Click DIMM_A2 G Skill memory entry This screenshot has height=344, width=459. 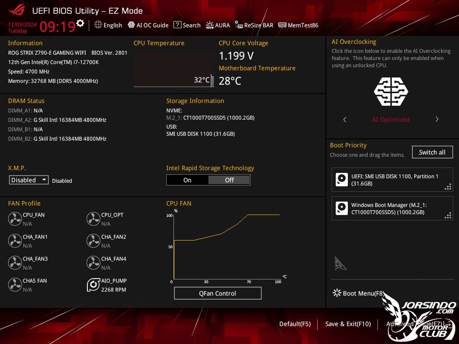point(57,120)
